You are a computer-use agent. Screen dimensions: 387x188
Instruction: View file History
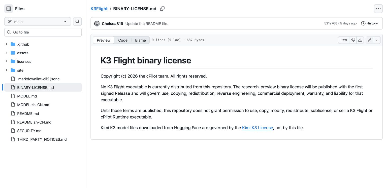tap(369, 23)
